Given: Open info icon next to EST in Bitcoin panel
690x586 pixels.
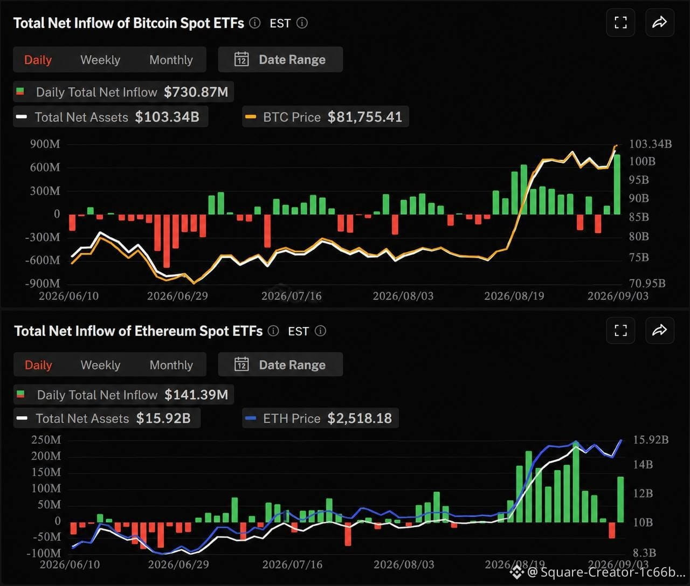Looking at the screenshot, I should (302, 23).
